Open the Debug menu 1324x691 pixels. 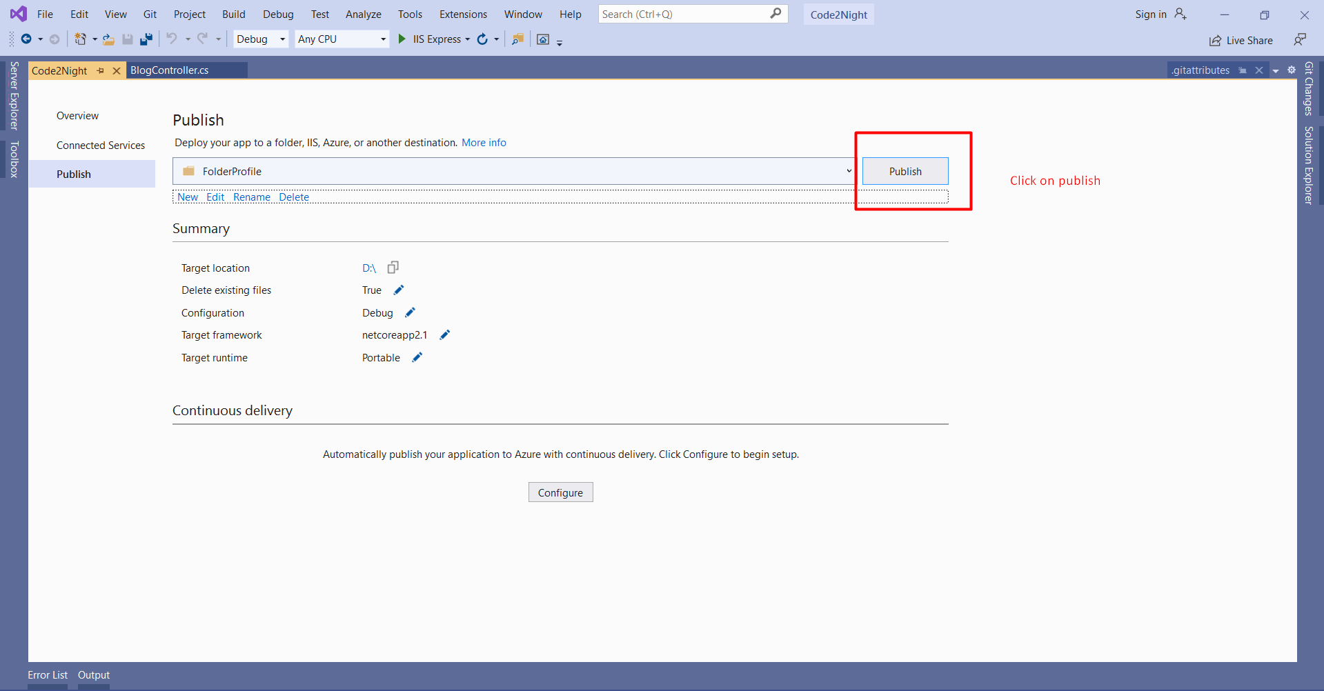[278, 14]
